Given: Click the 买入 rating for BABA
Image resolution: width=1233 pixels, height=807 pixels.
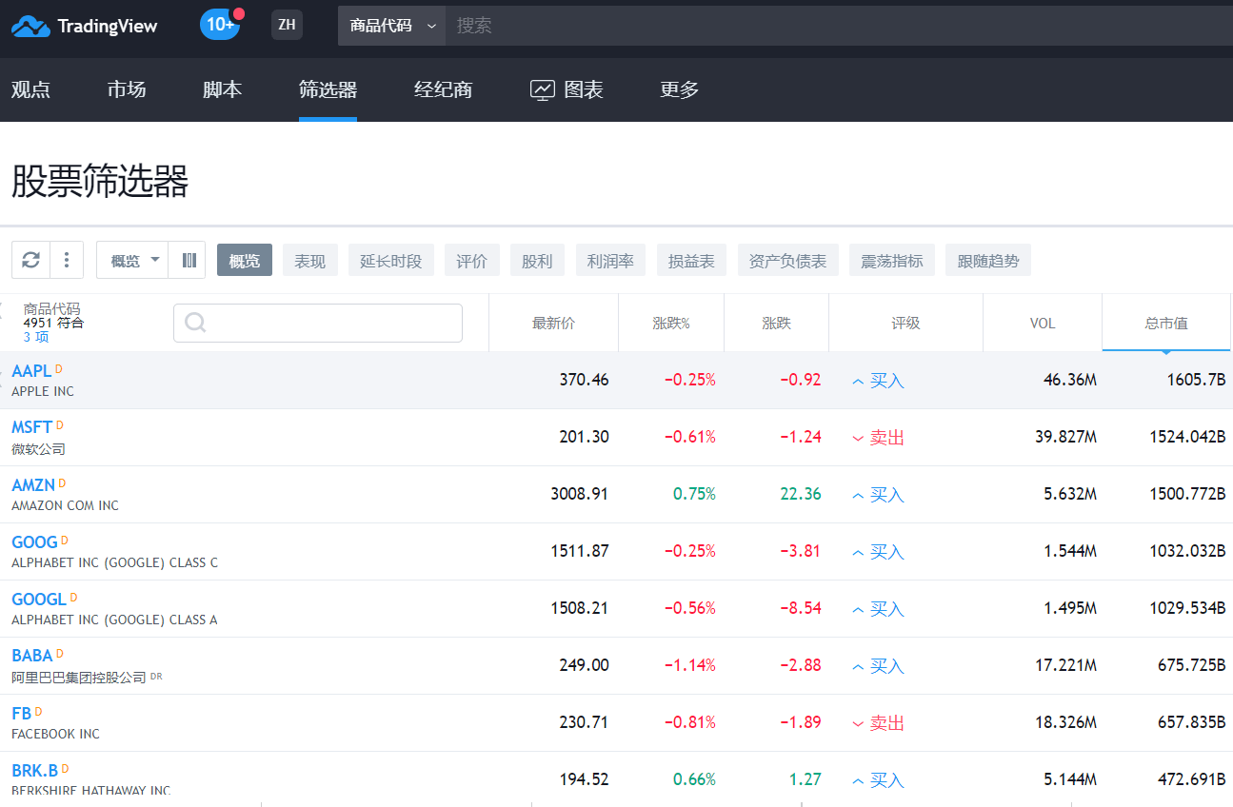Looking at the screenshot, I should pos(878,666).
